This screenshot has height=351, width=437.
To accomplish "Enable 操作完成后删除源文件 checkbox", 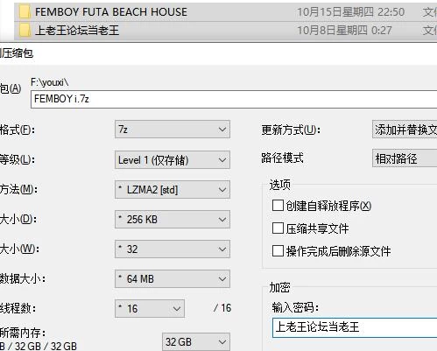I will click(x=278, y=250).
